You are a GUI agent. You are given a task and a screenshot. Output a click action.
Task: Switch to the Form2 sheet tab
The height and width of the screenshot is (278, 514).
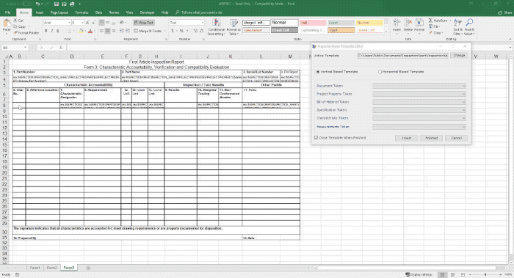pyautogui.click(x=52, y=268)
